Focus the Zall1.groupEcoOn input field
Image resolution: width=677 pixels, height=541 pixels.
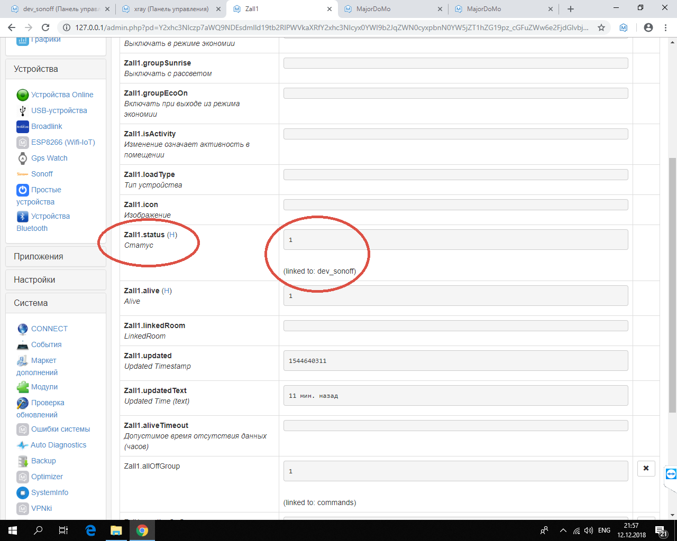pyautogui.click(x=455, y=94)
